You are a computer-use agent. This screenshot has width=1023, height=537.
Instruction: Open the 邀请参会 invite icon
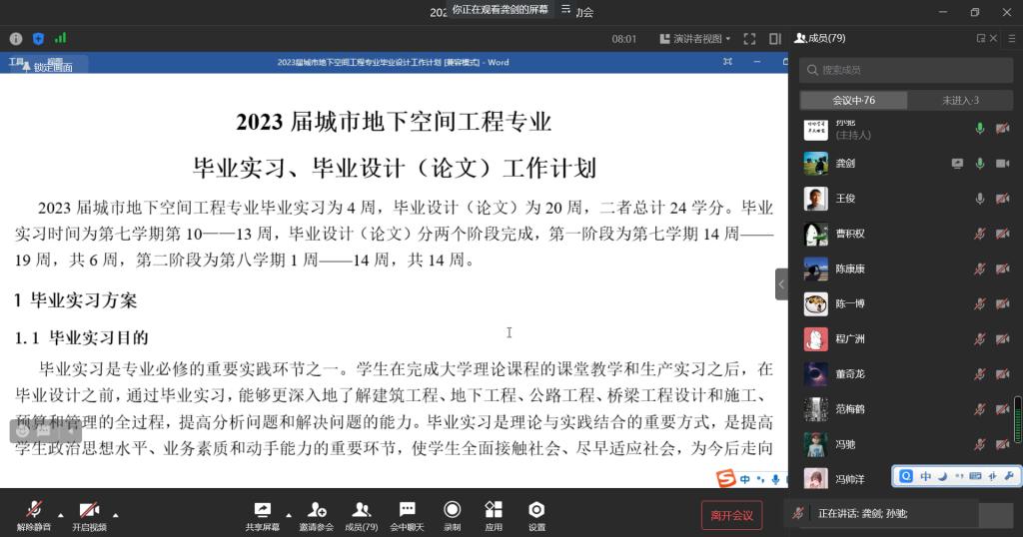click(317, 510)
